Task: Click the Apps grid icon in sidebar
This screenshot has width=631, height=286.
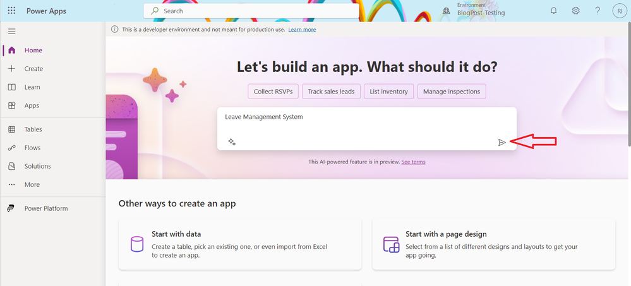Action: (11, 105)
